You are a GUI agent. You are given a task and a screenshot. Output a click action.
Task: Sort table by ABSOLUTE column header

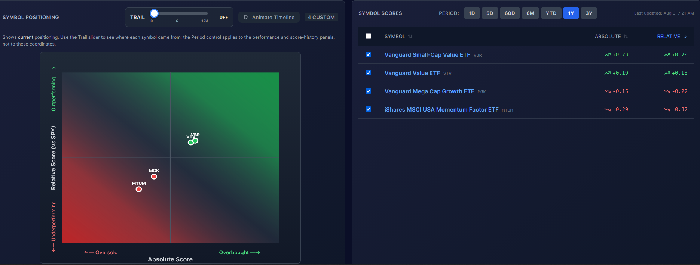tap(611, 36)
